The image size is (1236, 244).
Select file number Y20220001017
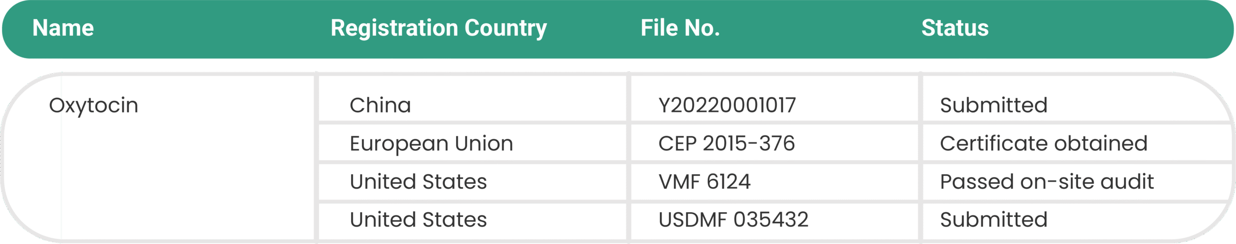727,105
